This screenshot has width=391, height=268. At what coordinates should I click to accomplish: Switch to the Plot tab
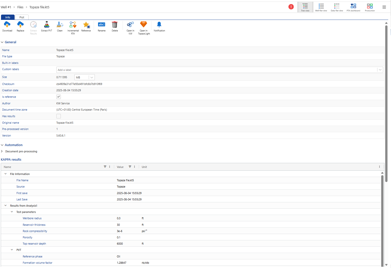pyautogui.click(x=22, y=17)
